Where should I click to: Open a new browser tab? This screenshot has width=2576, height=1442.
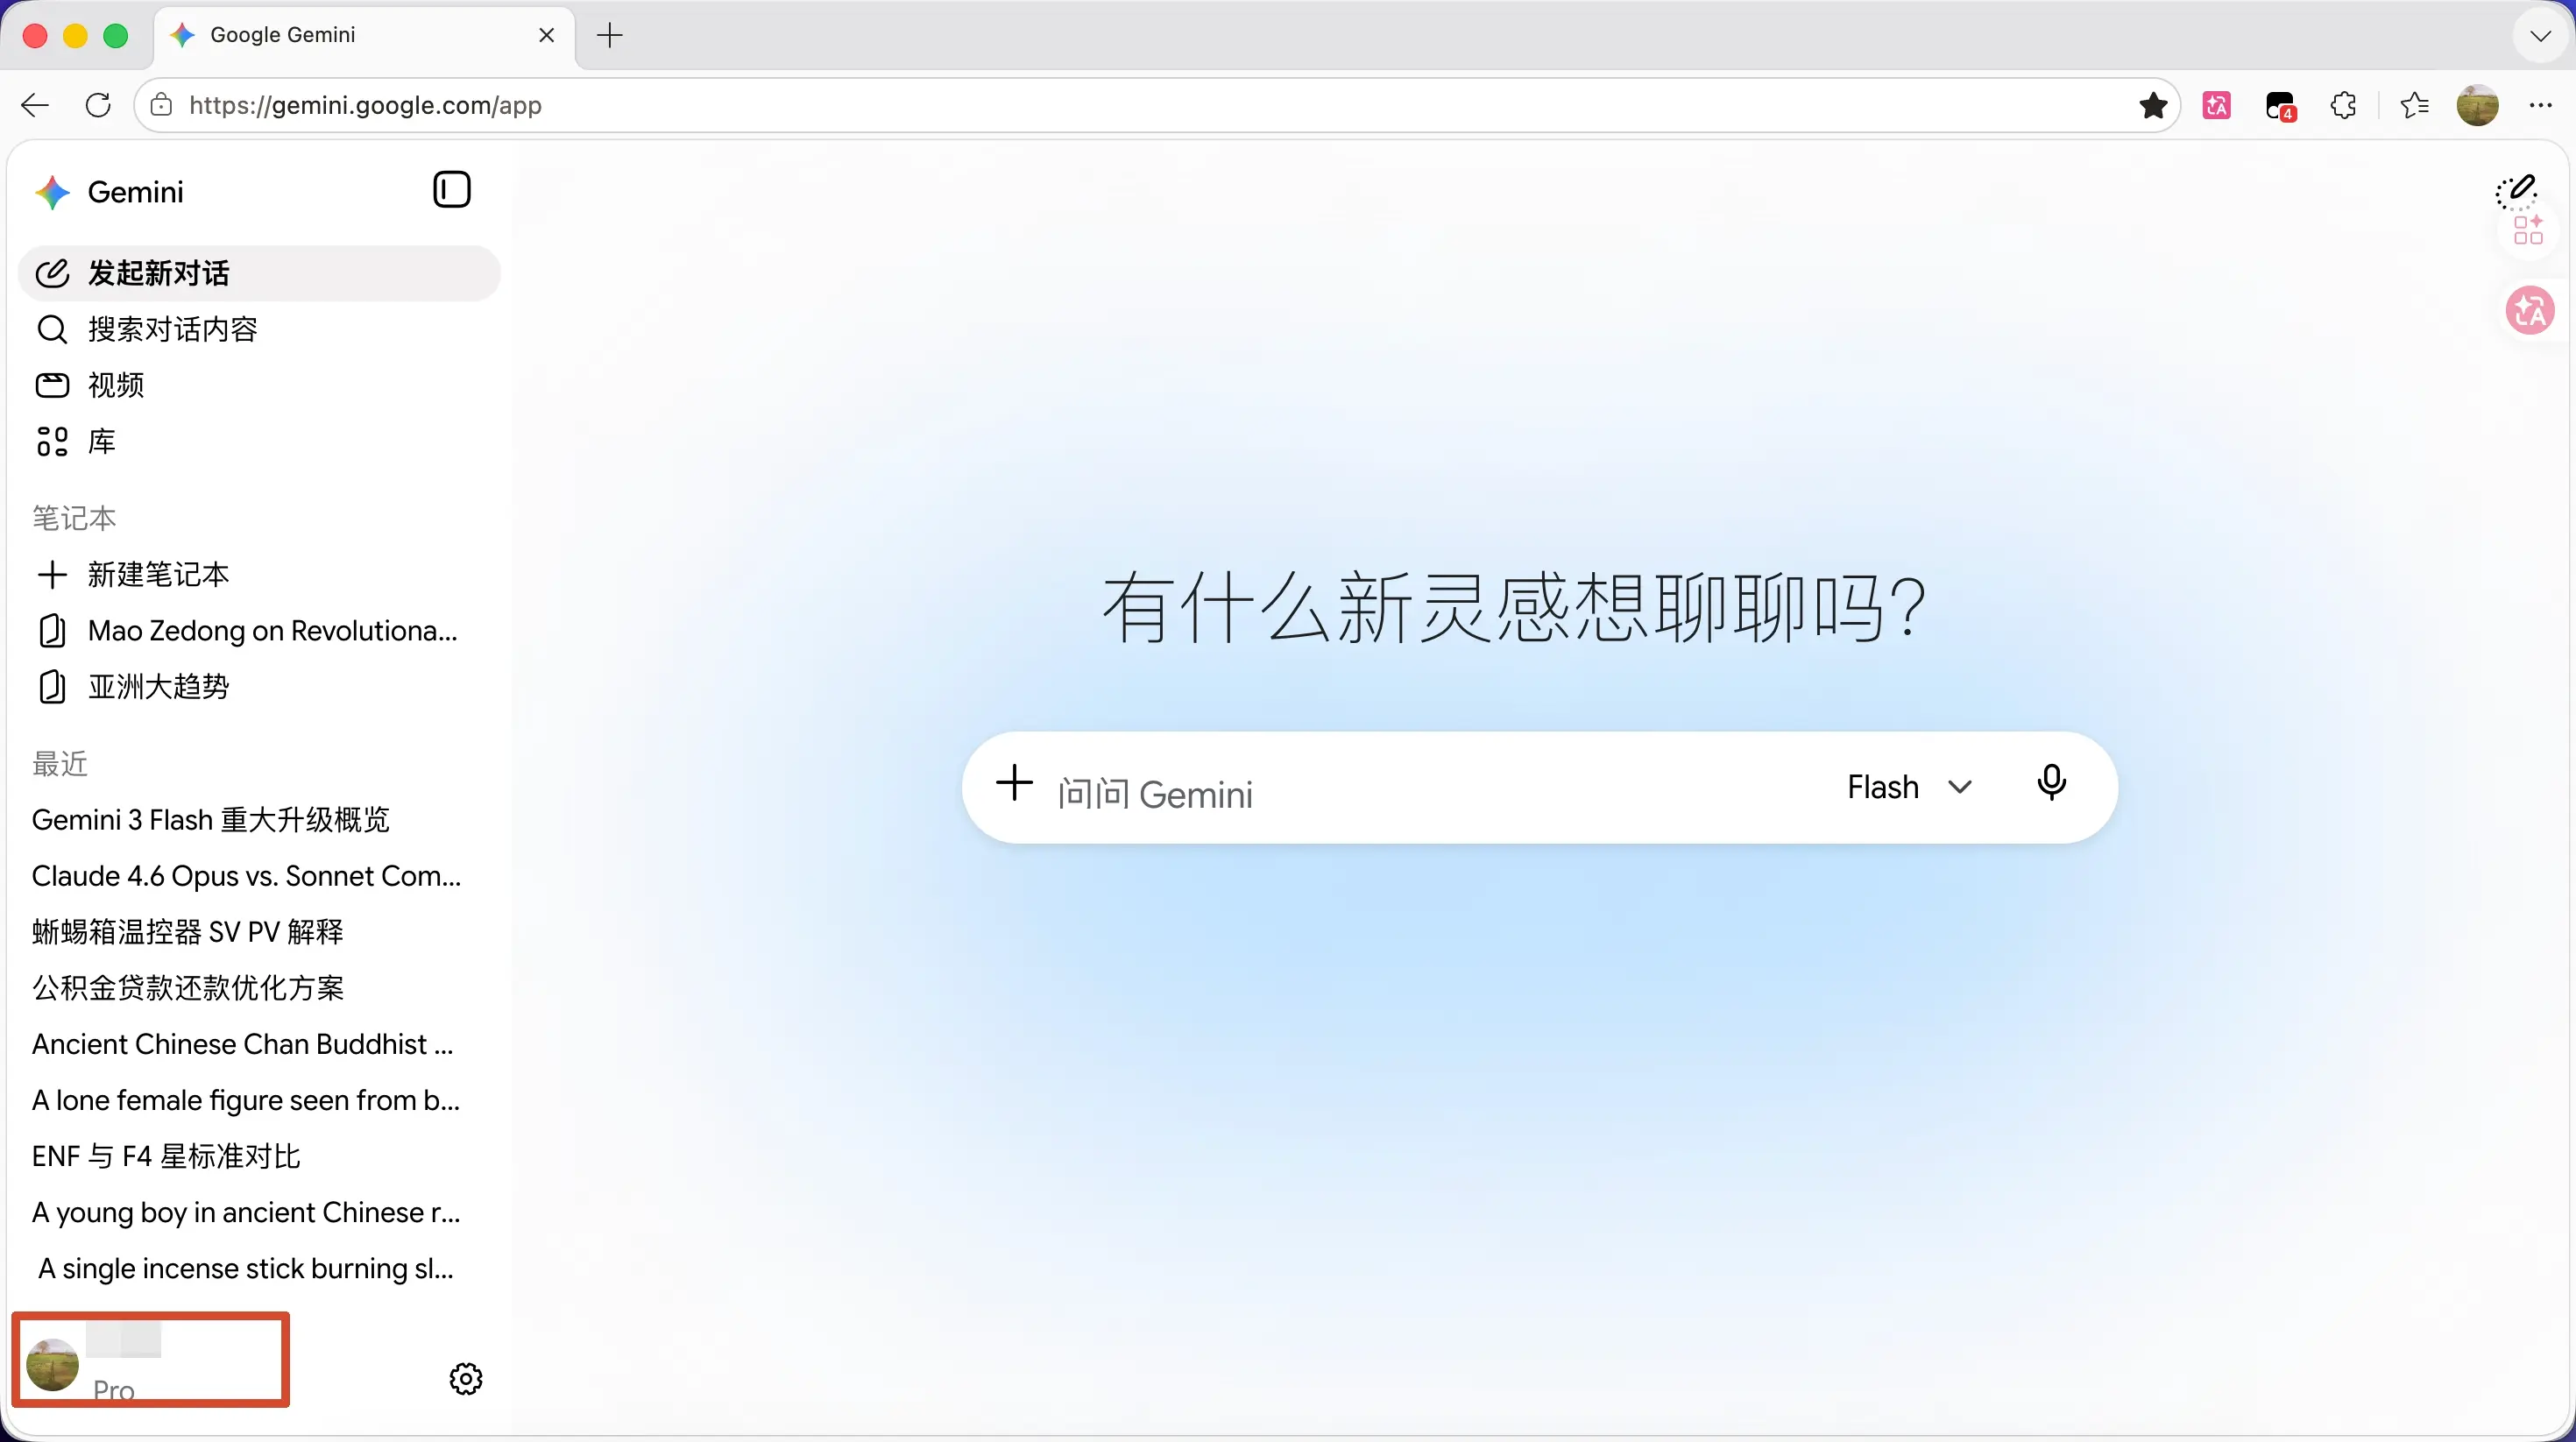[609, 36]
